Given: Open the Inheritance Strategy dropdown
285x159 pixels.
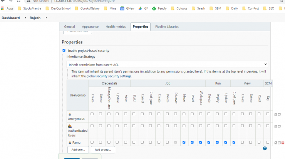Looking at the screenshot, I should tap(167, 65).
